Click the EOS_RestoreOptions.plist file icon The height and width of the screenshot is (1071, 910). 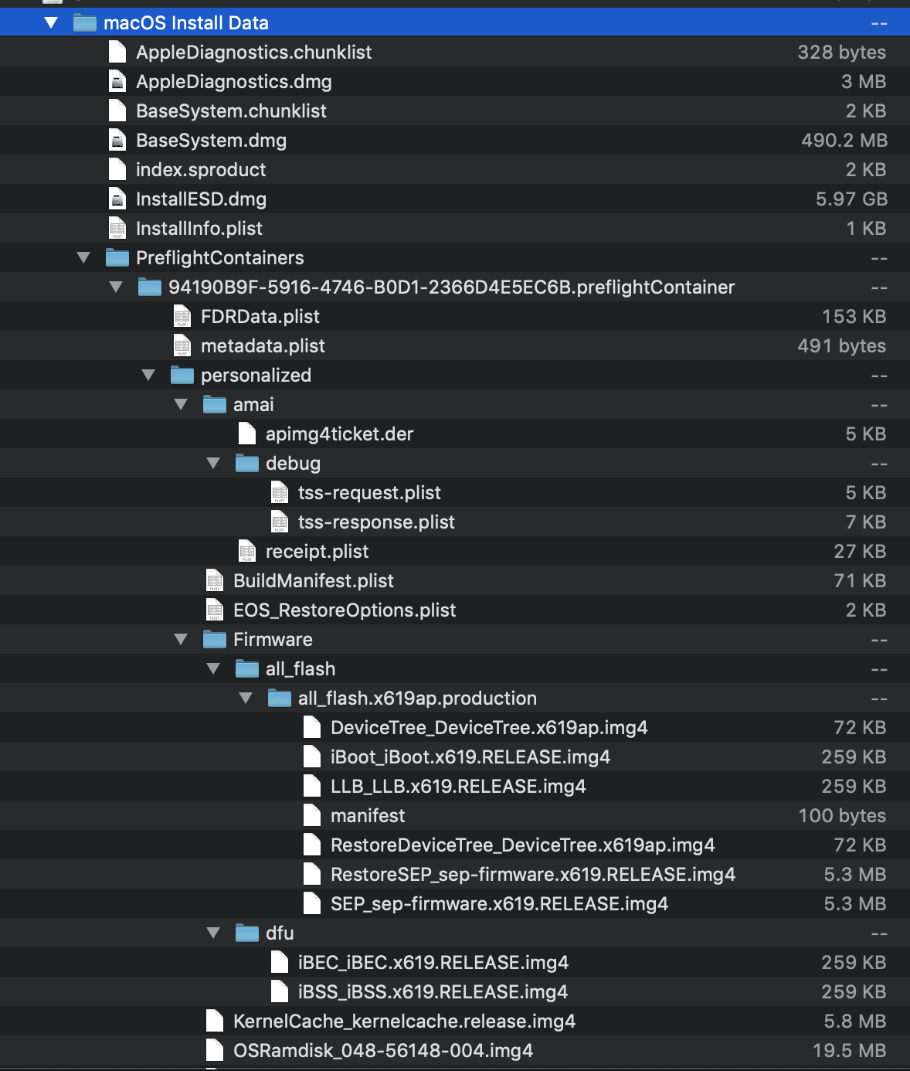(x=215, y=610)
